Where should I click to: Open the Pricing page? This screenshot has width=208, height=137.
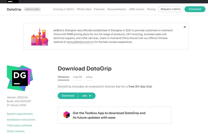click(151, 9)
